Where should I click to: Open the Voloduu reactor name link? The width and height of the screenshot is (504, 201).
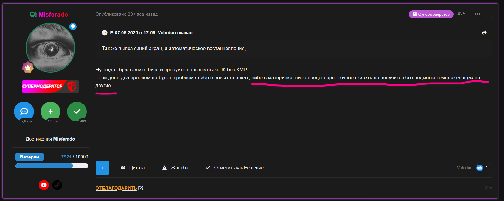tap(465, 168)
